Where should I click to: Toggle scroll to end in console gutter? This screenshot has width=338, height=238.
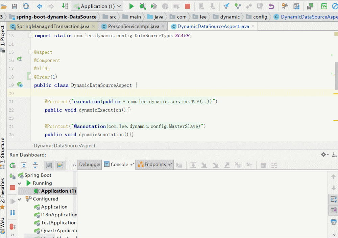pyautogui.click(x=333, y=210)
